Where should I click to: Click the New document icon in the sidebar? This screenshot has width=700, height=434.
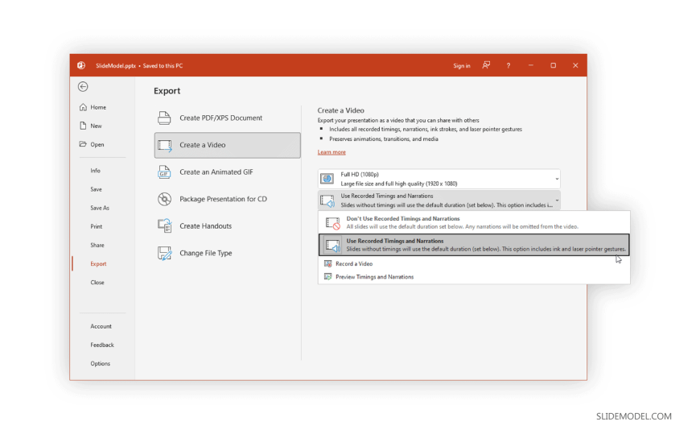point(83,126)
